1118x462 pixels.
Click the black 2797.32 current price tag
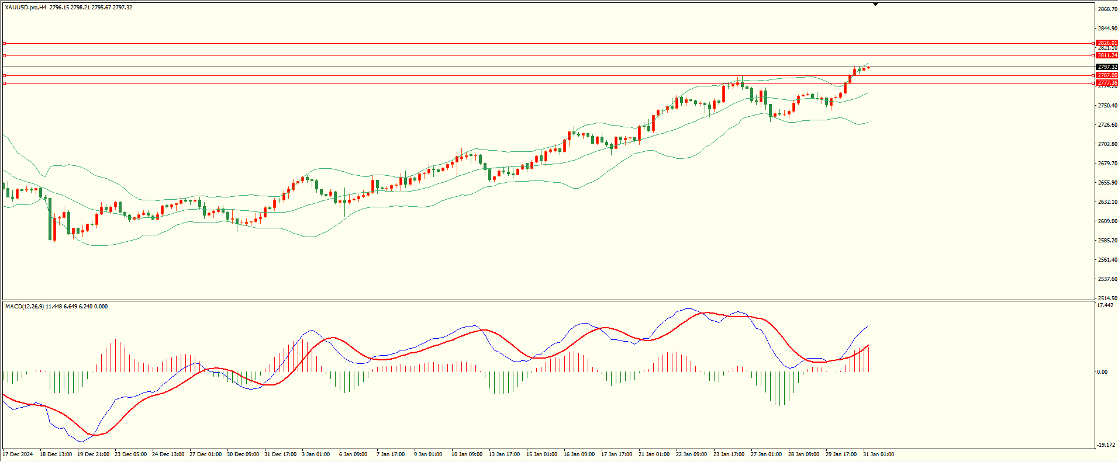pos(1107,67)
